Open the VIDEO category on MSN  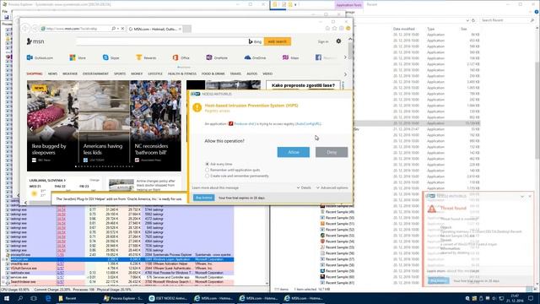click(x=267, y=73)
